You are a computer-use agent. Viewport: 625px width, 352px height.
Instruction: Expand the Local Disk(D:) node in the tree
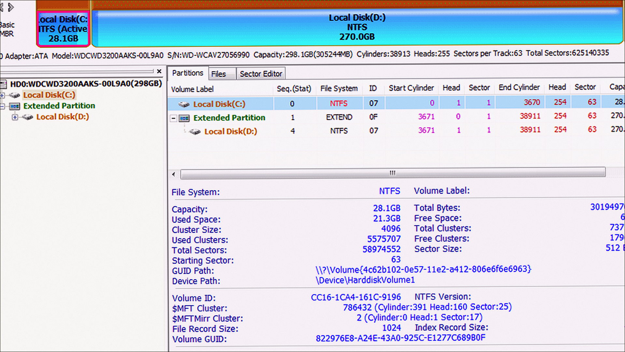[x=15, y=117]
